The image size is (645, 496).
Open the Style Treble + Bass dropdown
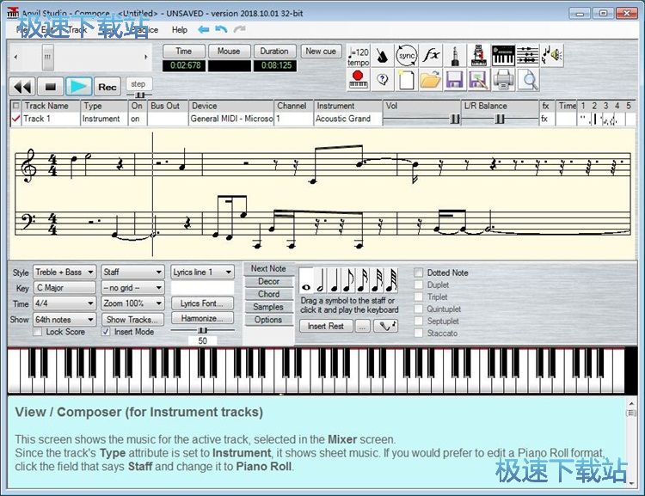64,272
